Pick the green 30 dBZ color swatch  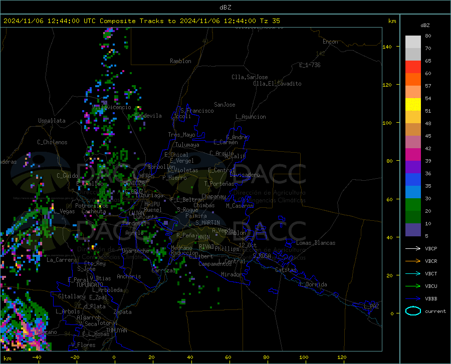(413, 205)
